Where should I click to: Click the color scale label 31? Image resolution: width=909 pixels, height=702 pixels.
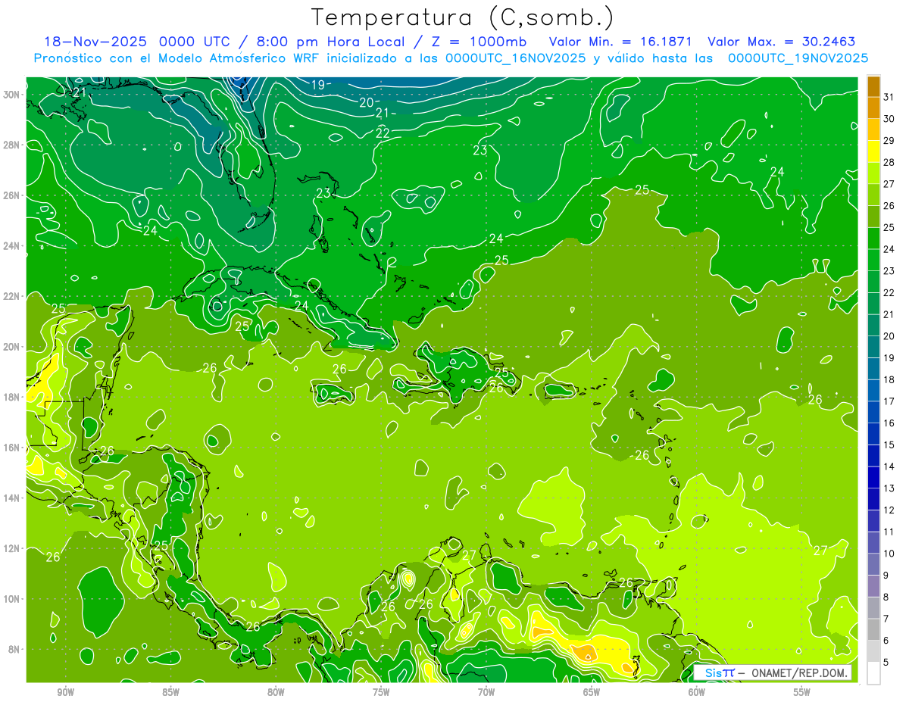pos(889,96)
